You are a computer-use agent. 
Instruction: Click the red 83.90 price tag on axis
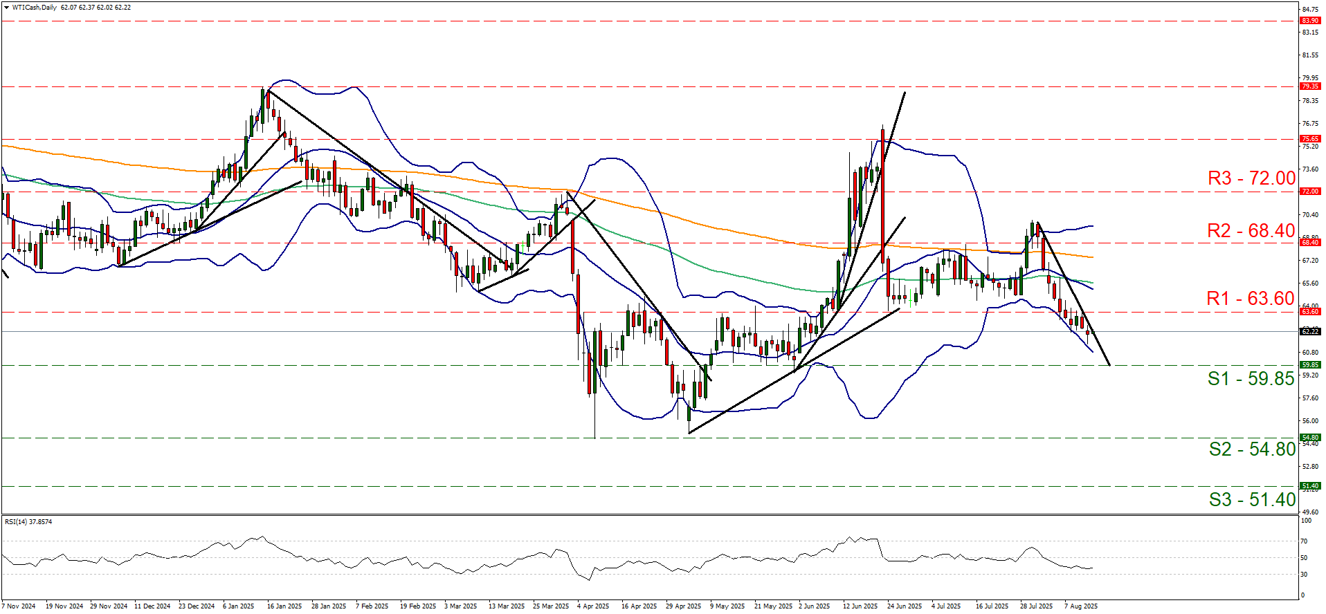tap(1309, 21)
